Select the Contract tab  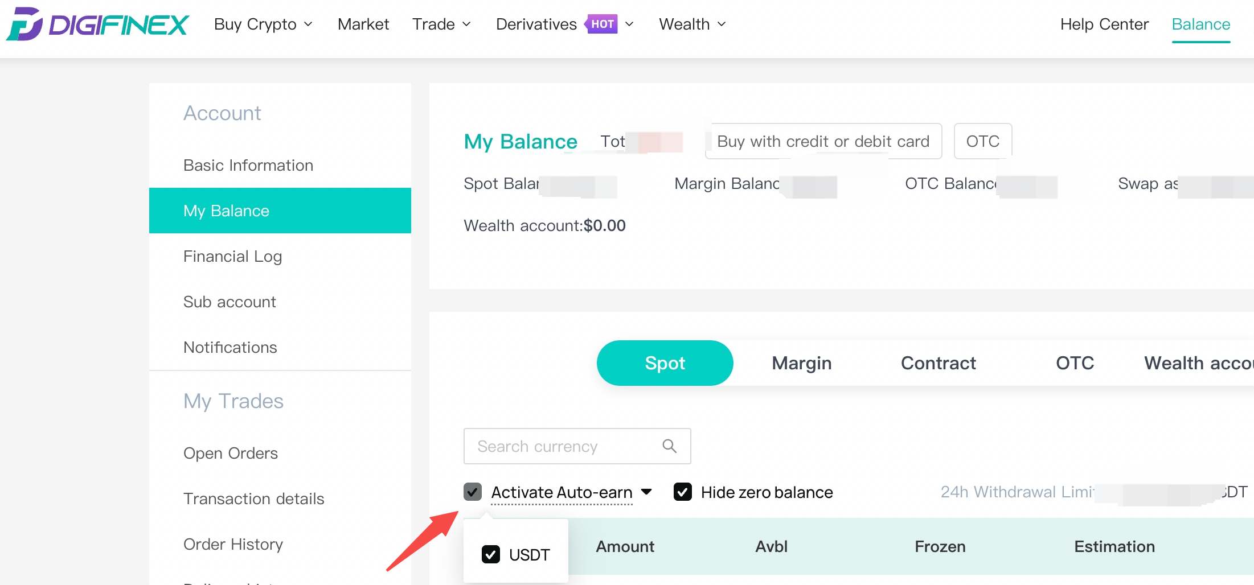(x=938, y=363)
